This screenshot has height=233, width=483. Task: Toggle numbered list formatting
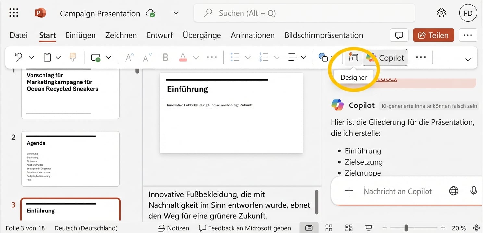tap(264, 57)
